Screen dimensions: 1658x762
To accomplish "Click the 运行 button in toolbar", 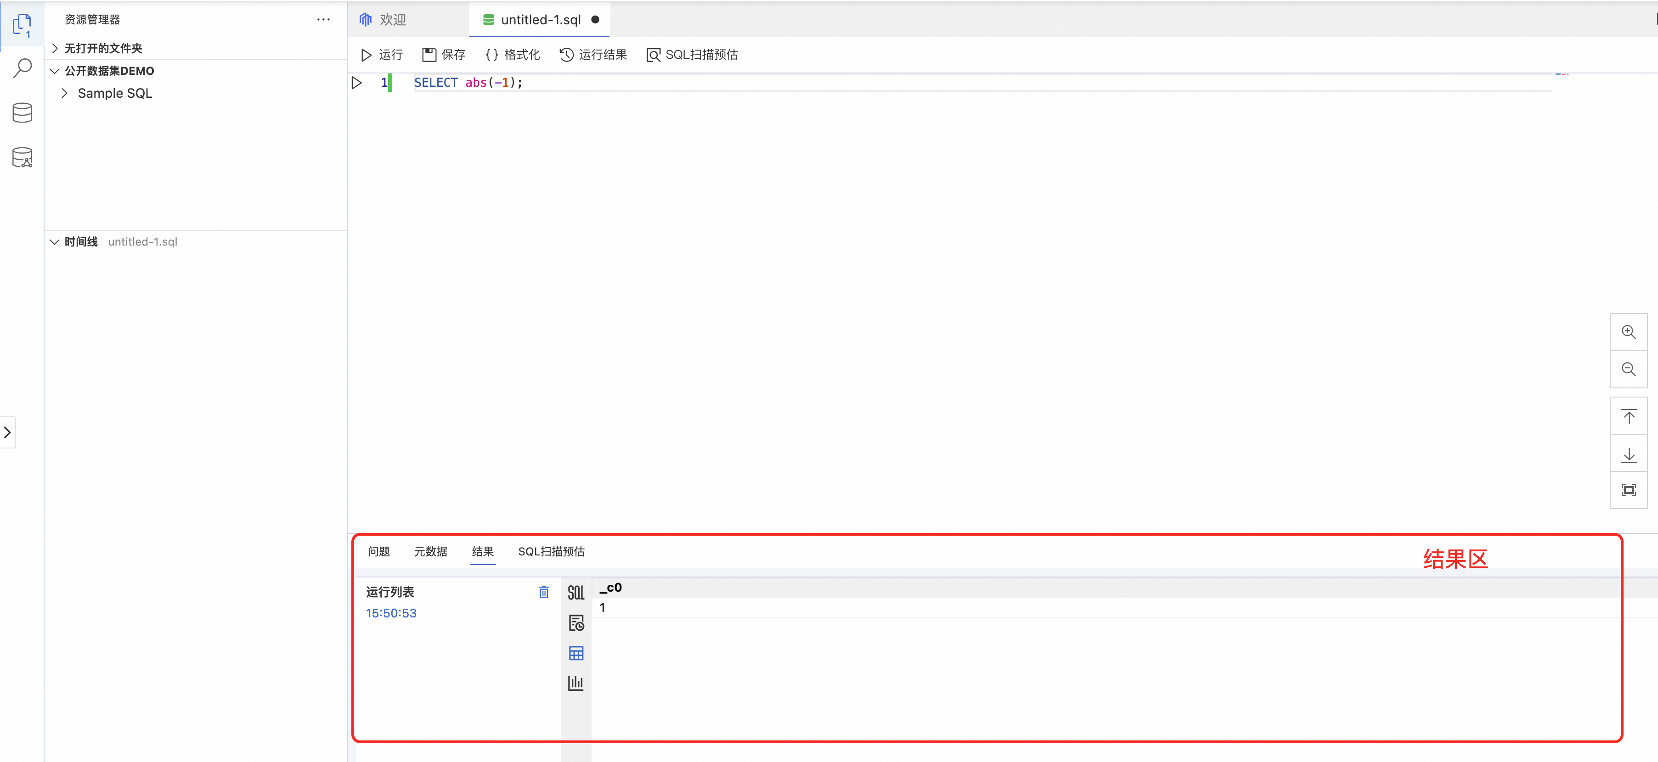I will 382,55.
